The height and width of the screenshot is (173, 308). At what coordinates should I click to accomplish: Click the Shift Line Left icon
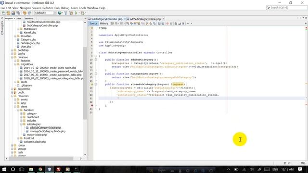tap(159, 24)
